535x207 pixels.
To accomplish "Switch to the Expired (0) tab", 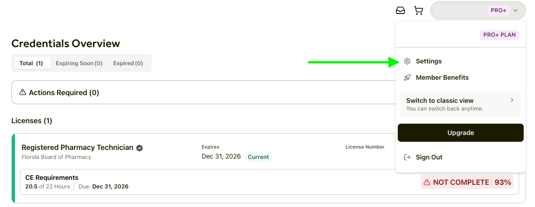I will click(x=128, y=63).
